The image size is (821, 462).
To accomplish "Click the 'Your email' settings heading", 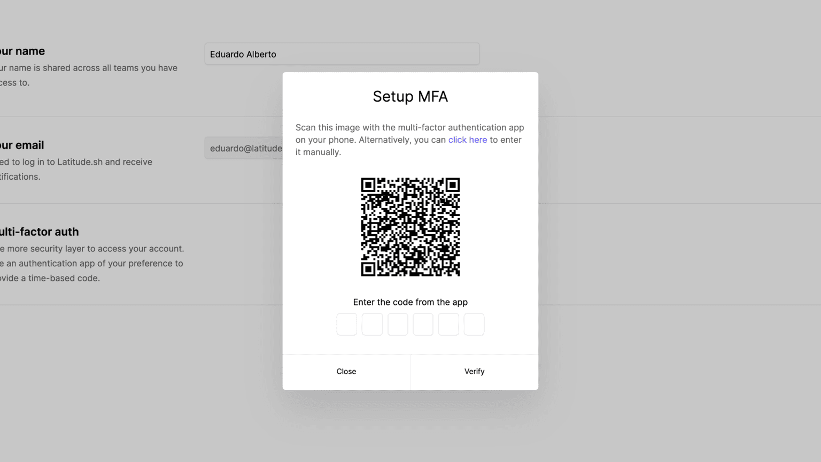I will (x=22, y=145).
